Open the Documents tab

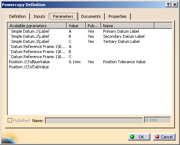point(91,16)
